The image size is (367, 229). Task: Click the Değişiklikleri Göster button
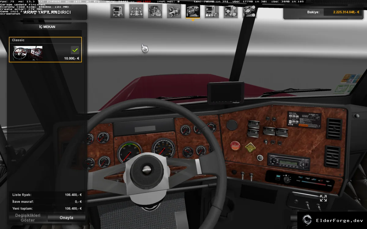[x=28, y=218]
